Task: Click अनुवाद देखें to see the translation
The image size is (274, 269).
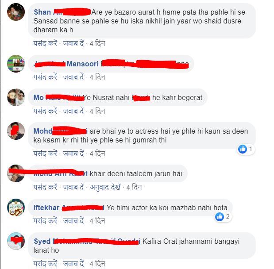Action: [x=105, y=187]
